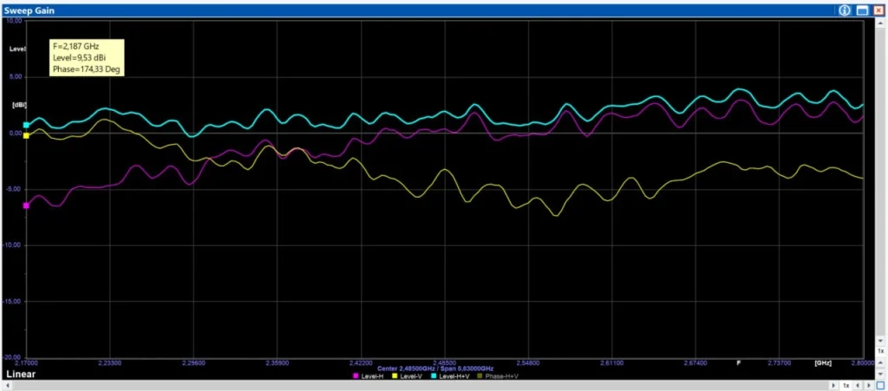Viewport: 888px width, 391px height.
Task: Click the 2,61100 frequency axis label
Action: (x=611, y=362)
